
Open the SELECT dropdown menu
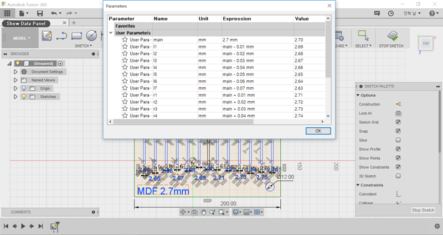click(363, 46)
